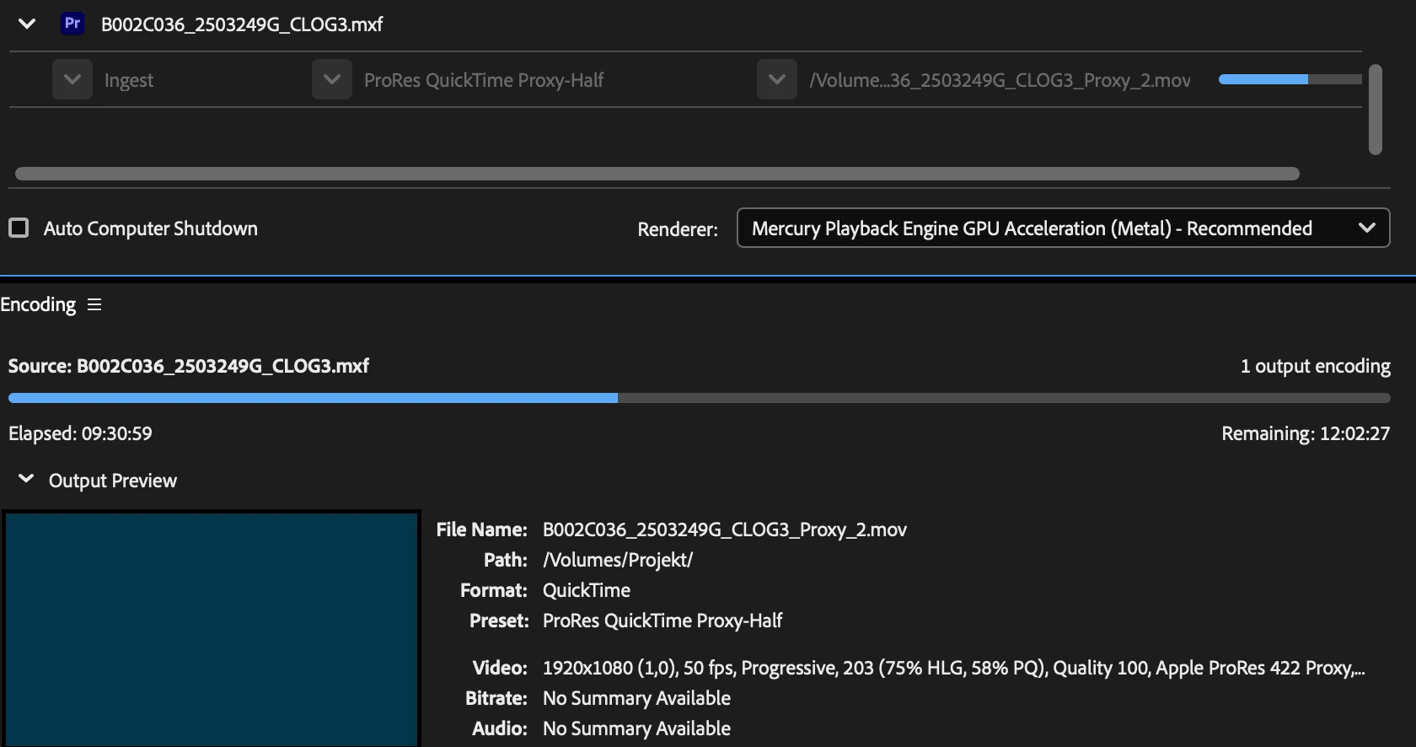
Task: Click the Source B002C036_2503249G_CLOG3.mxf text
Action: [189, 366]
